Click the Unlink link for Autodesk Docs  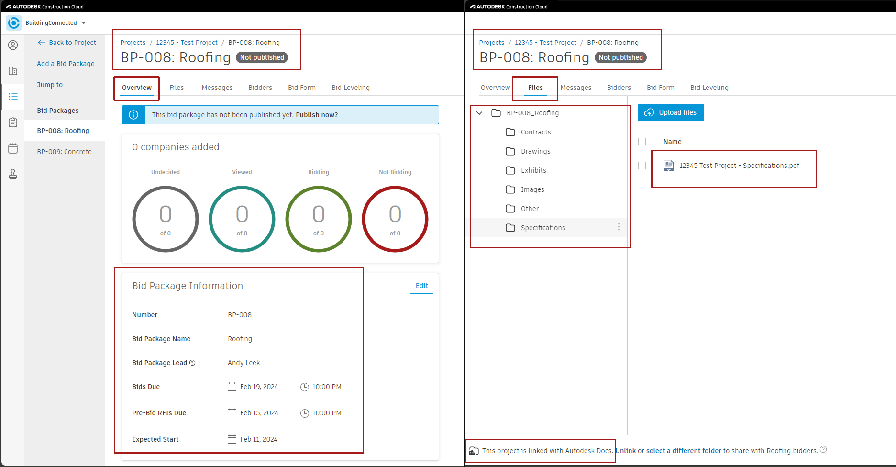pyautogui.click(x=626, y=451)
